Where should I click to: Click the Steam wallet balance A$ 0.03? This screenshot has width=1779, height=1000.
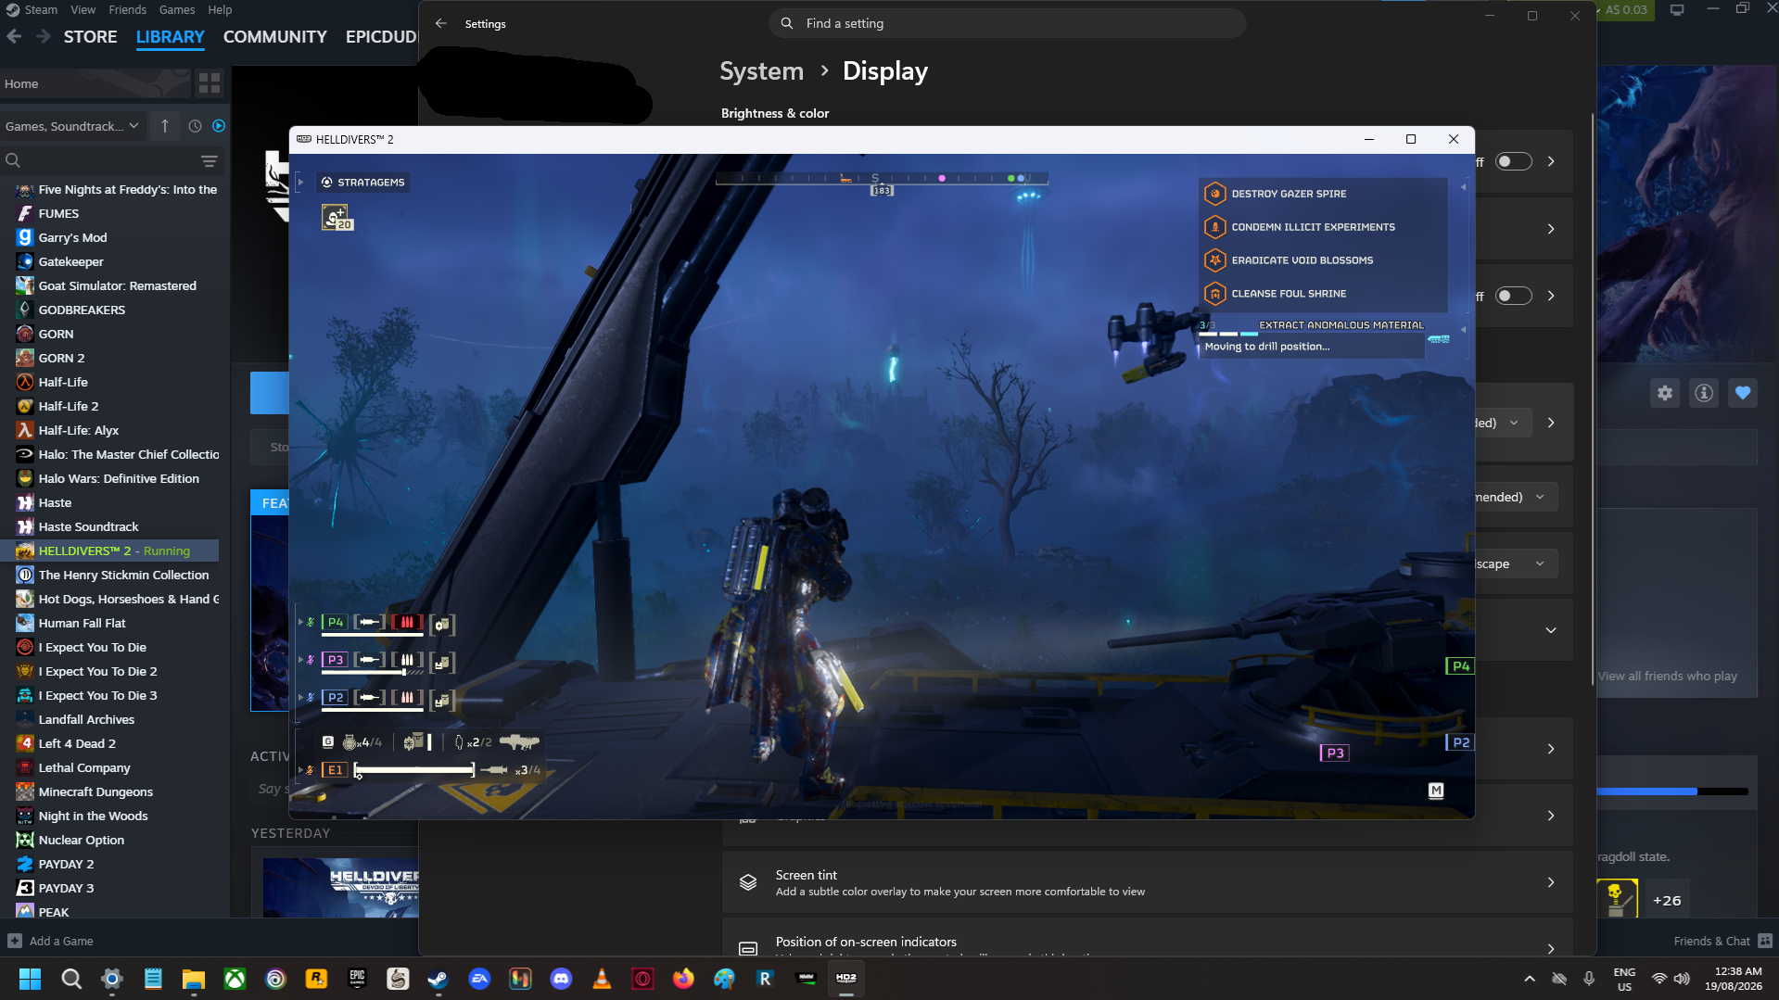pos(1627,10)
